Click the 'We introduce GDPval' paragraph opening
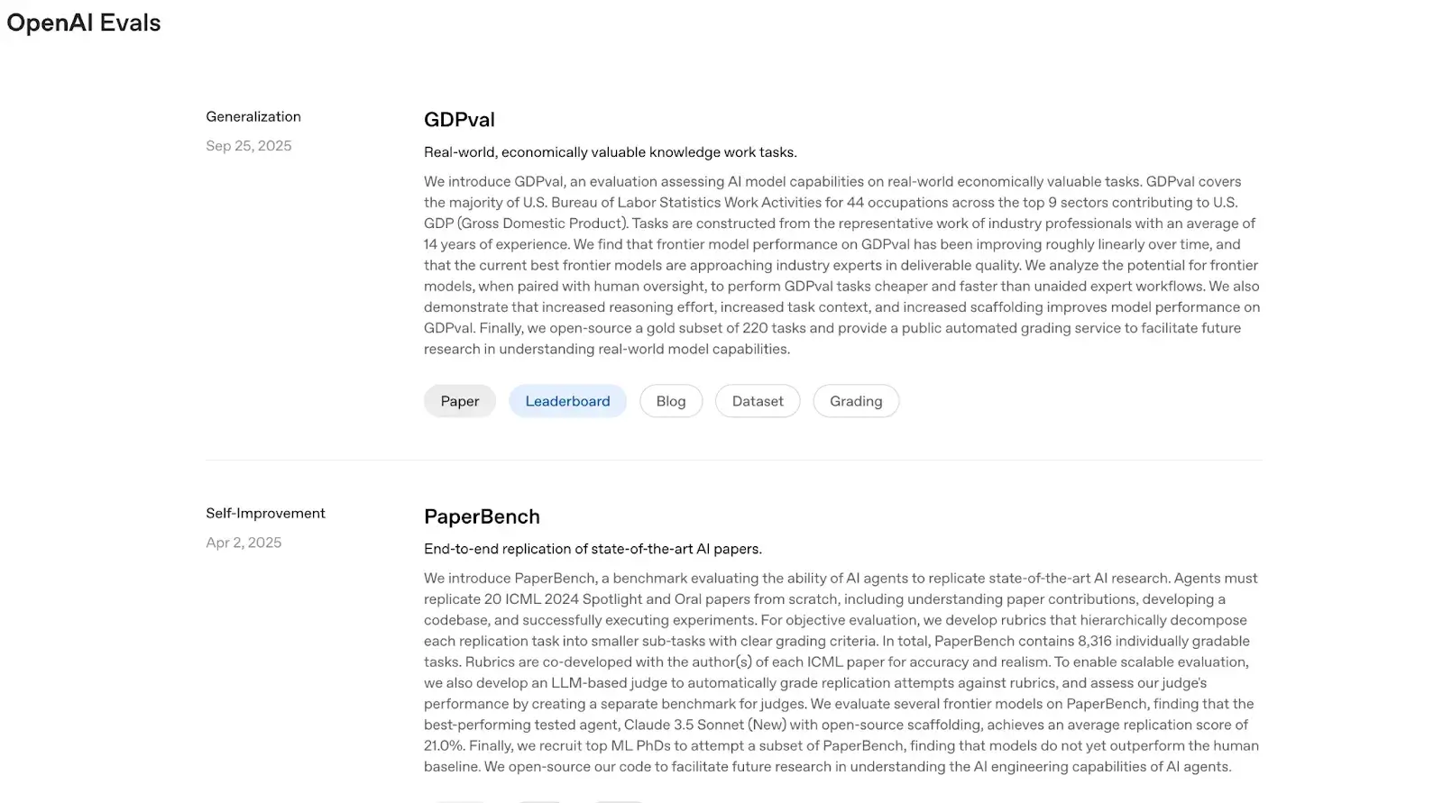The height and width of the screenshot is (803, 1443). tap(494, 181)
